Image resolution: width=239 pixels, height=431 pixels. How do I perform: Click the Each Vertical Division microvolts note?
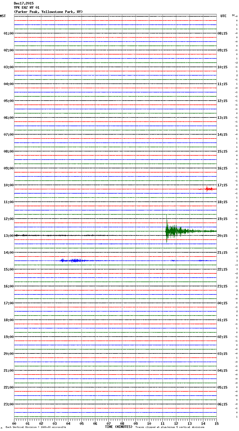36,427
